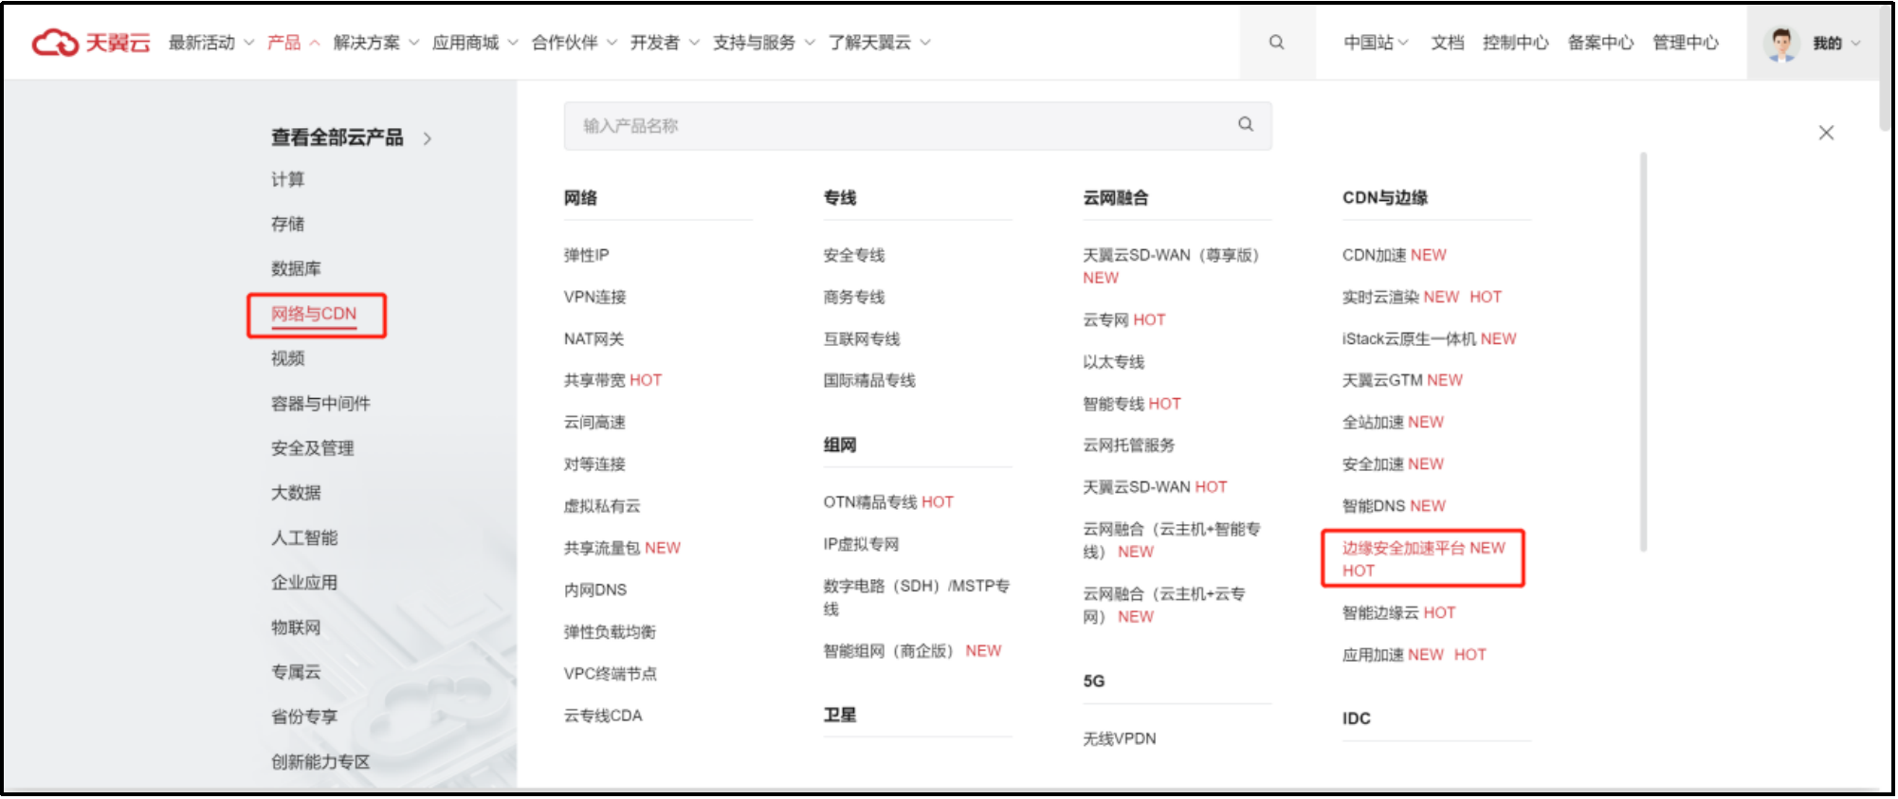This screenshot has height=799, width=1898.
Task: Open 应用加速 product
Action: [x=1373, y=654]
